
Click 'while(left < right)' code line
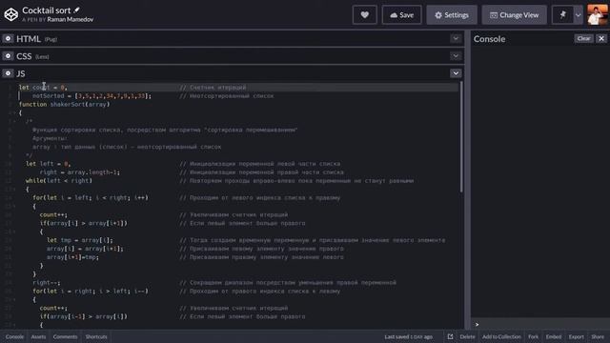59,181
